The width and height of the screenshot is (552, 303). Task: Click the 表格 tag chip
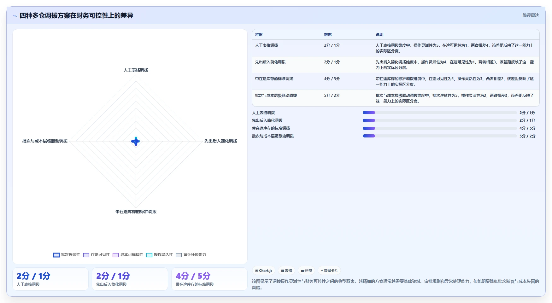286,271
